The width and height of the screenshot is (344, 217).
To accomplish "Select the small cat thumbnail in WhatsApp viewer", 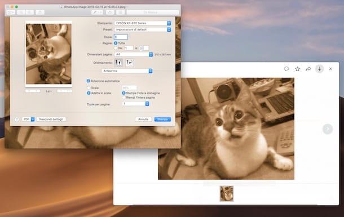I will click(x=226, y=193).
